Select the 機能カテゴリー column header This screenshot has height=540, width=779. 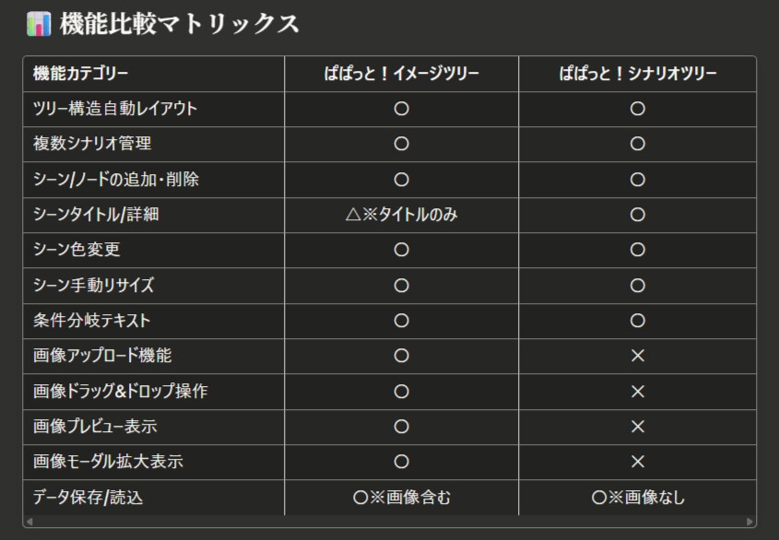click(81, 74)
